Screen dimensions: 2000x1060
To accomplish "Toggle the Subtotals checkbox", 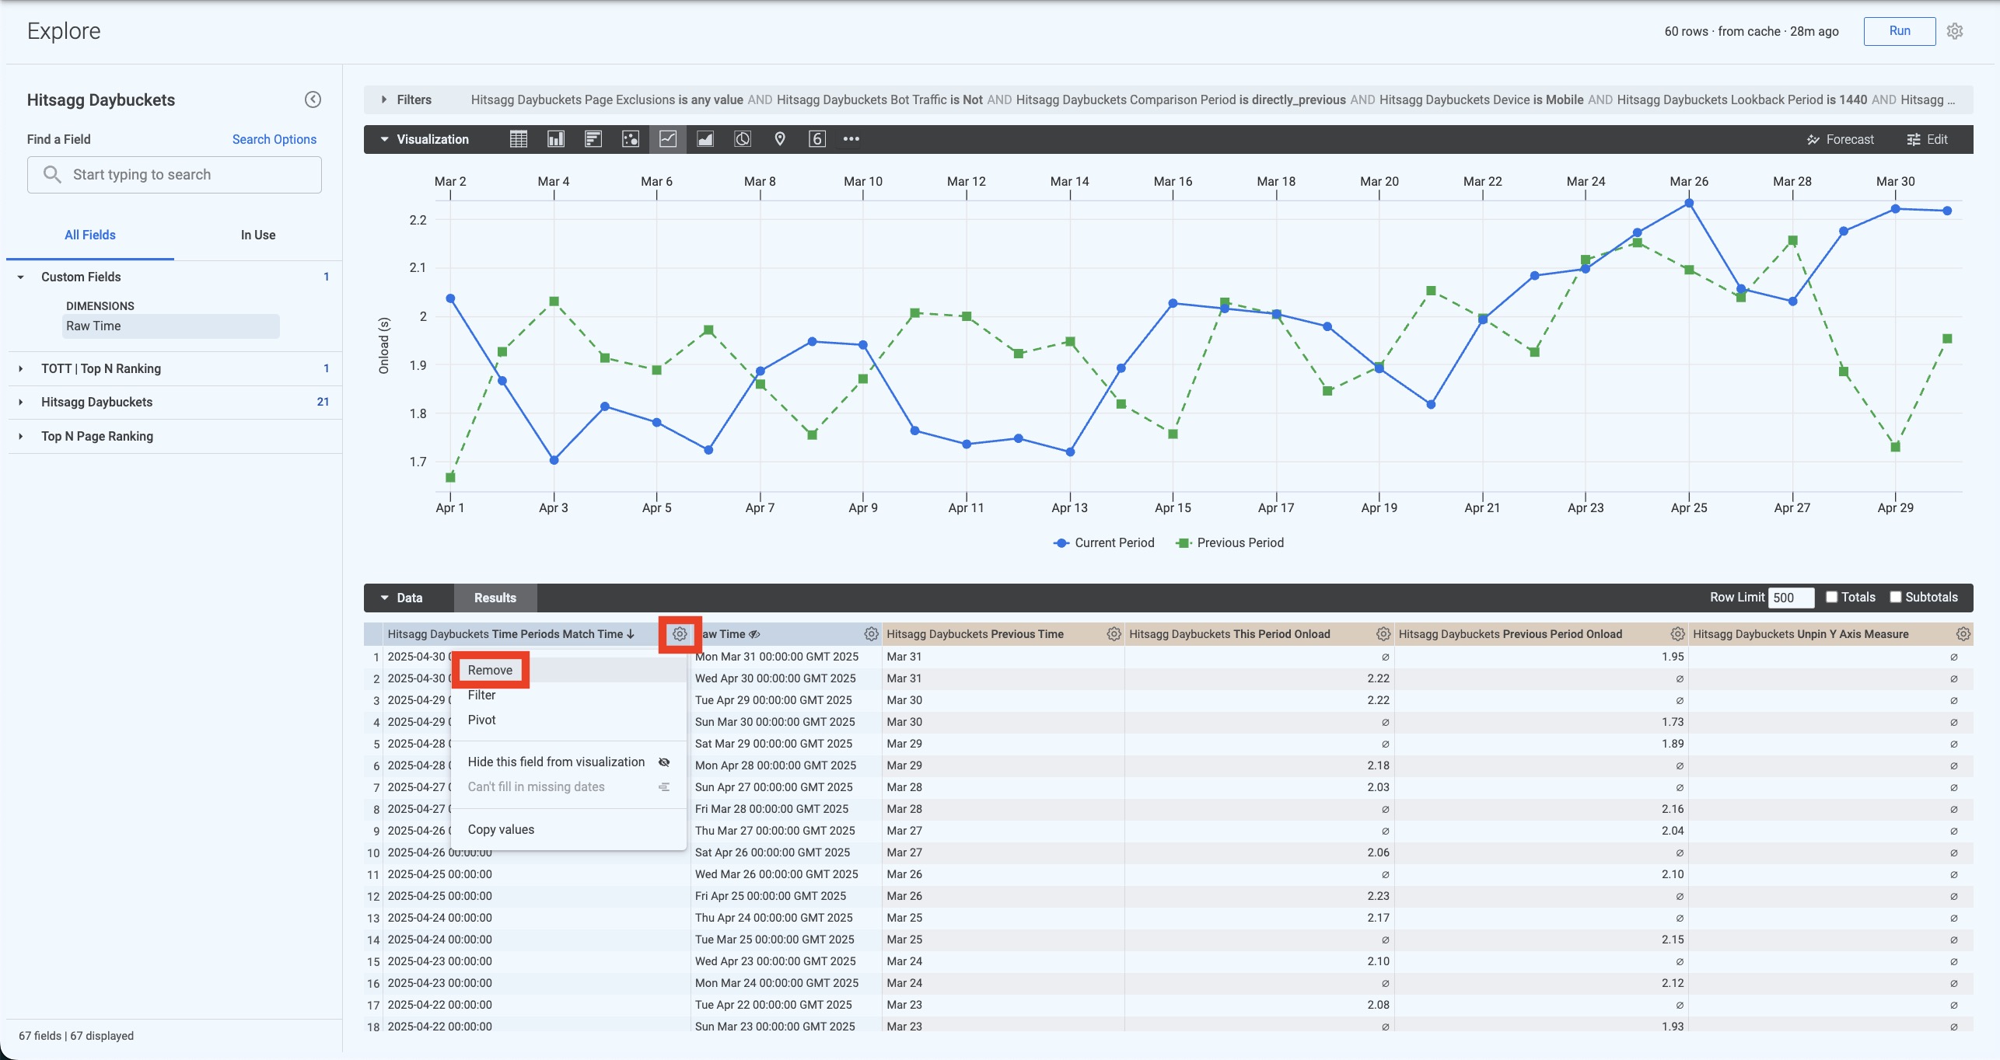I will point(1895,597).
